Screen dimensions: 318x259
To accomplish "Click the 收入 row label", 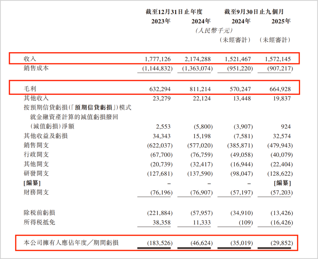I will (x=30, y=59).
